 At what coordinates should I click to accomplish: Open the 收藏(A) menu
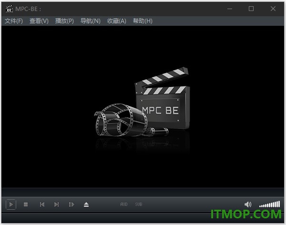[x=117, y=21]
